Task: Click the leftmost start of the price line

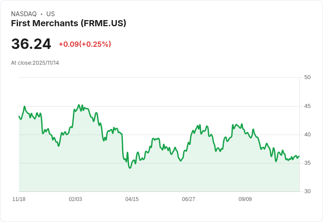Action: click(19, 116)
